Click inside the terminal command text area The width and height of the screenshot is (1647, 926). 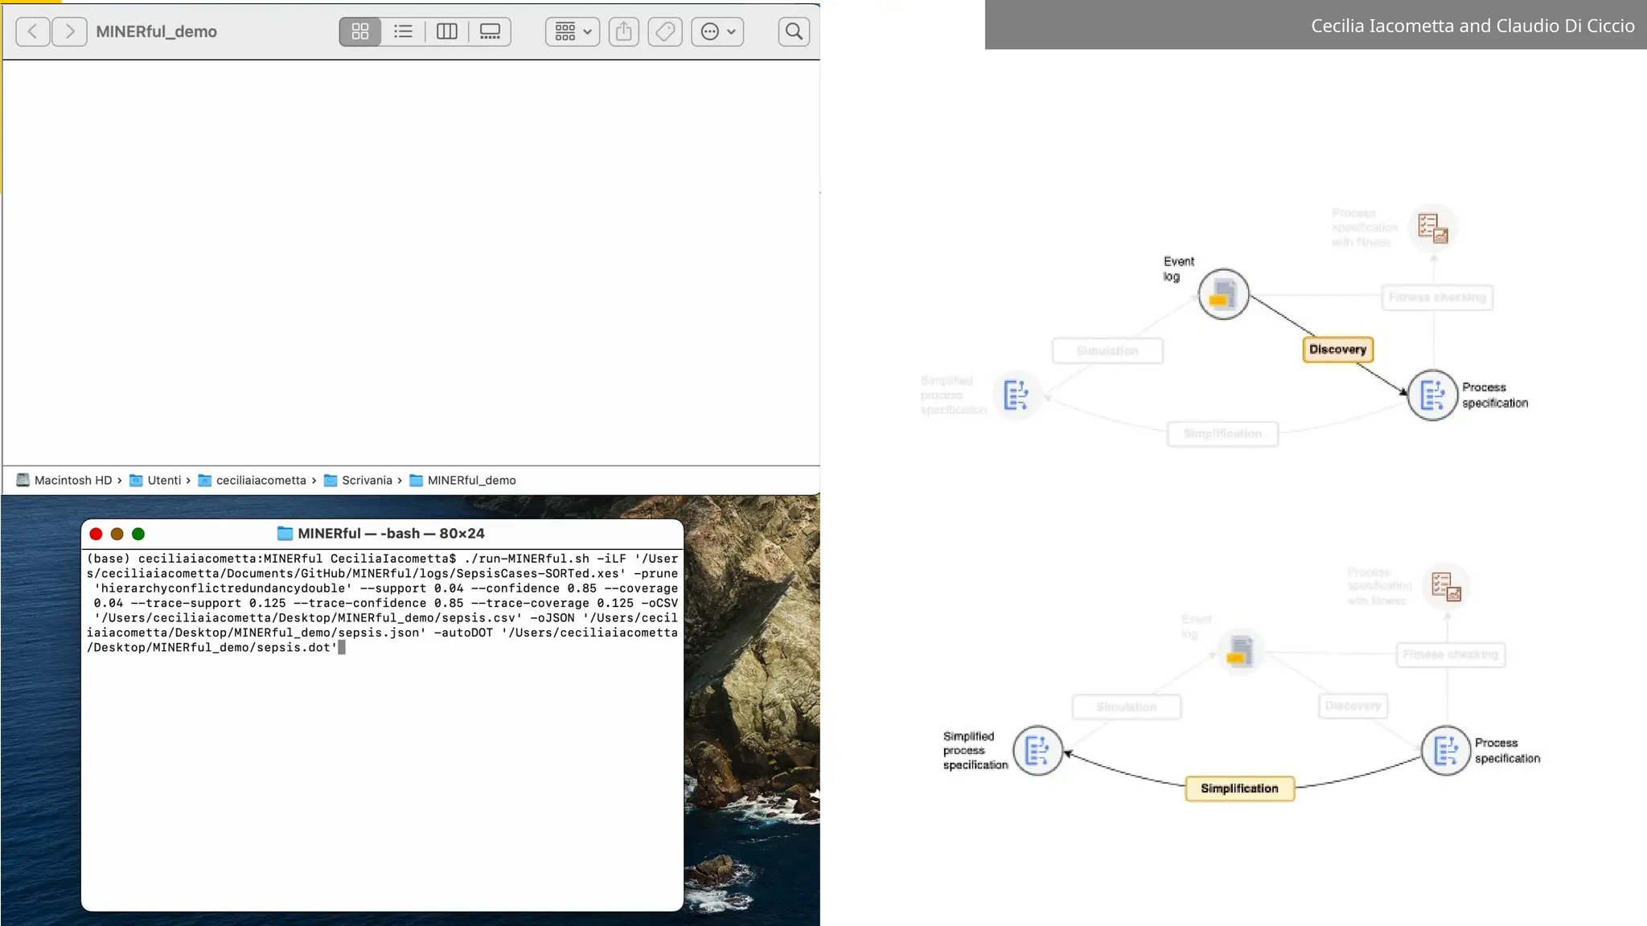pyautogui.click(x=382, y=603)
